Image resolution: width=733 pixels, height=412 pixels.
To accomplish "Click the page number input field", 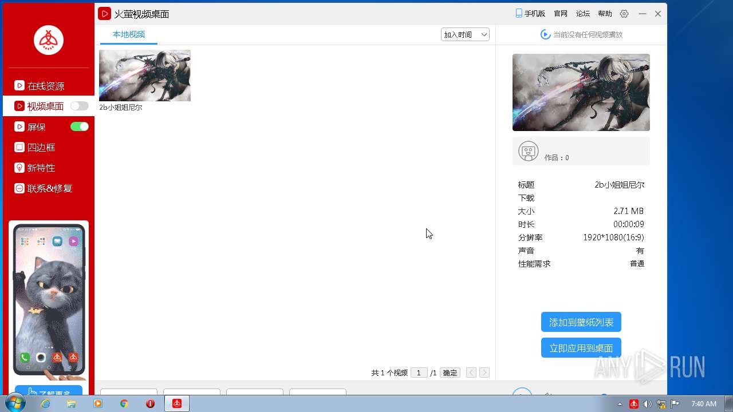I will (x=419, y=373).
